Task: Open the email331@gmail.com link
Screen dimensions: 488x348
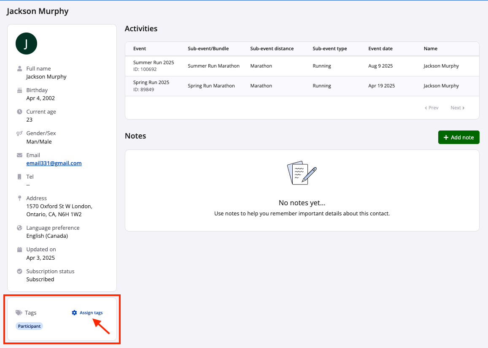Action: (54, 163)
